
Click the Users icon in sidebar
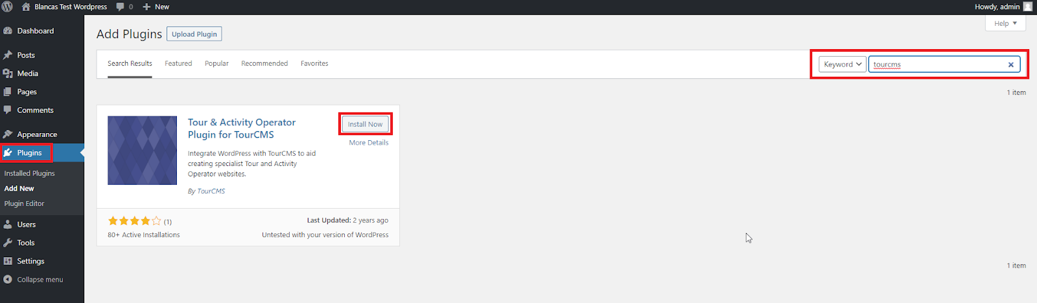coord(8,225)
